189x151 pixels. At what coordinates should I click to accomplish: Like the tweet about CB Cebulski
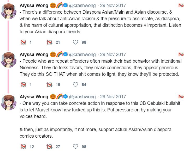(75, 147)
